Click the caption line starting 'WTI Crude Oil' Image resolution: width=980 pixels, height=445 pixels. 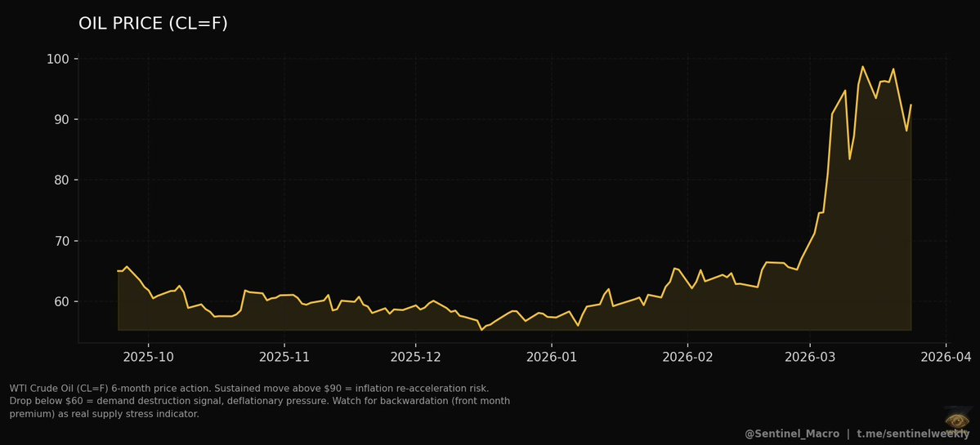click(249, 388)
